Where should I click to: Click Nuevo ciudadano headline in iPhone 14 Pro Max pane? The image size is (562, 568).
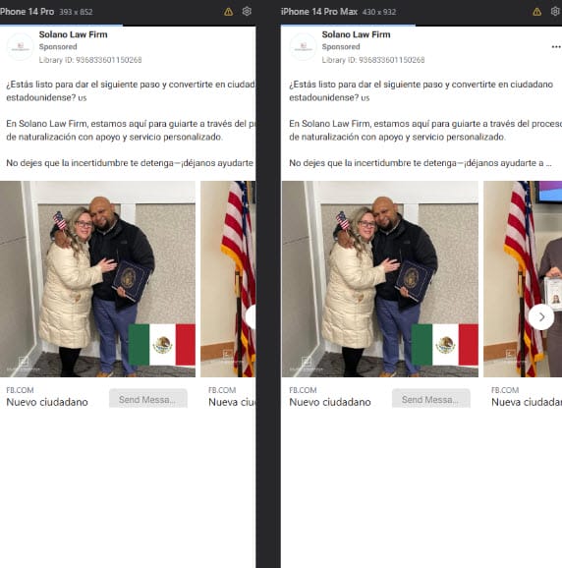coord(330,402)
